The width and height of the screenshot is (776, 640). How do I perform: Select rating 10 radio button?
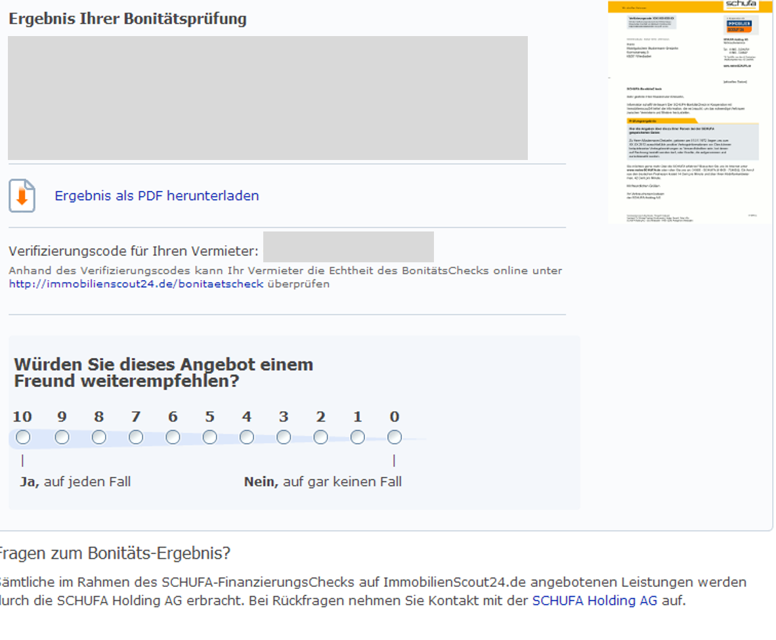pos(23,437)
